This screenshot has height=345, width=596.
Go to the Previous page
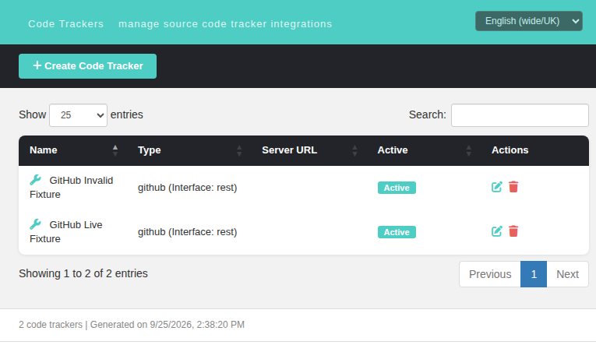point(490,274)
